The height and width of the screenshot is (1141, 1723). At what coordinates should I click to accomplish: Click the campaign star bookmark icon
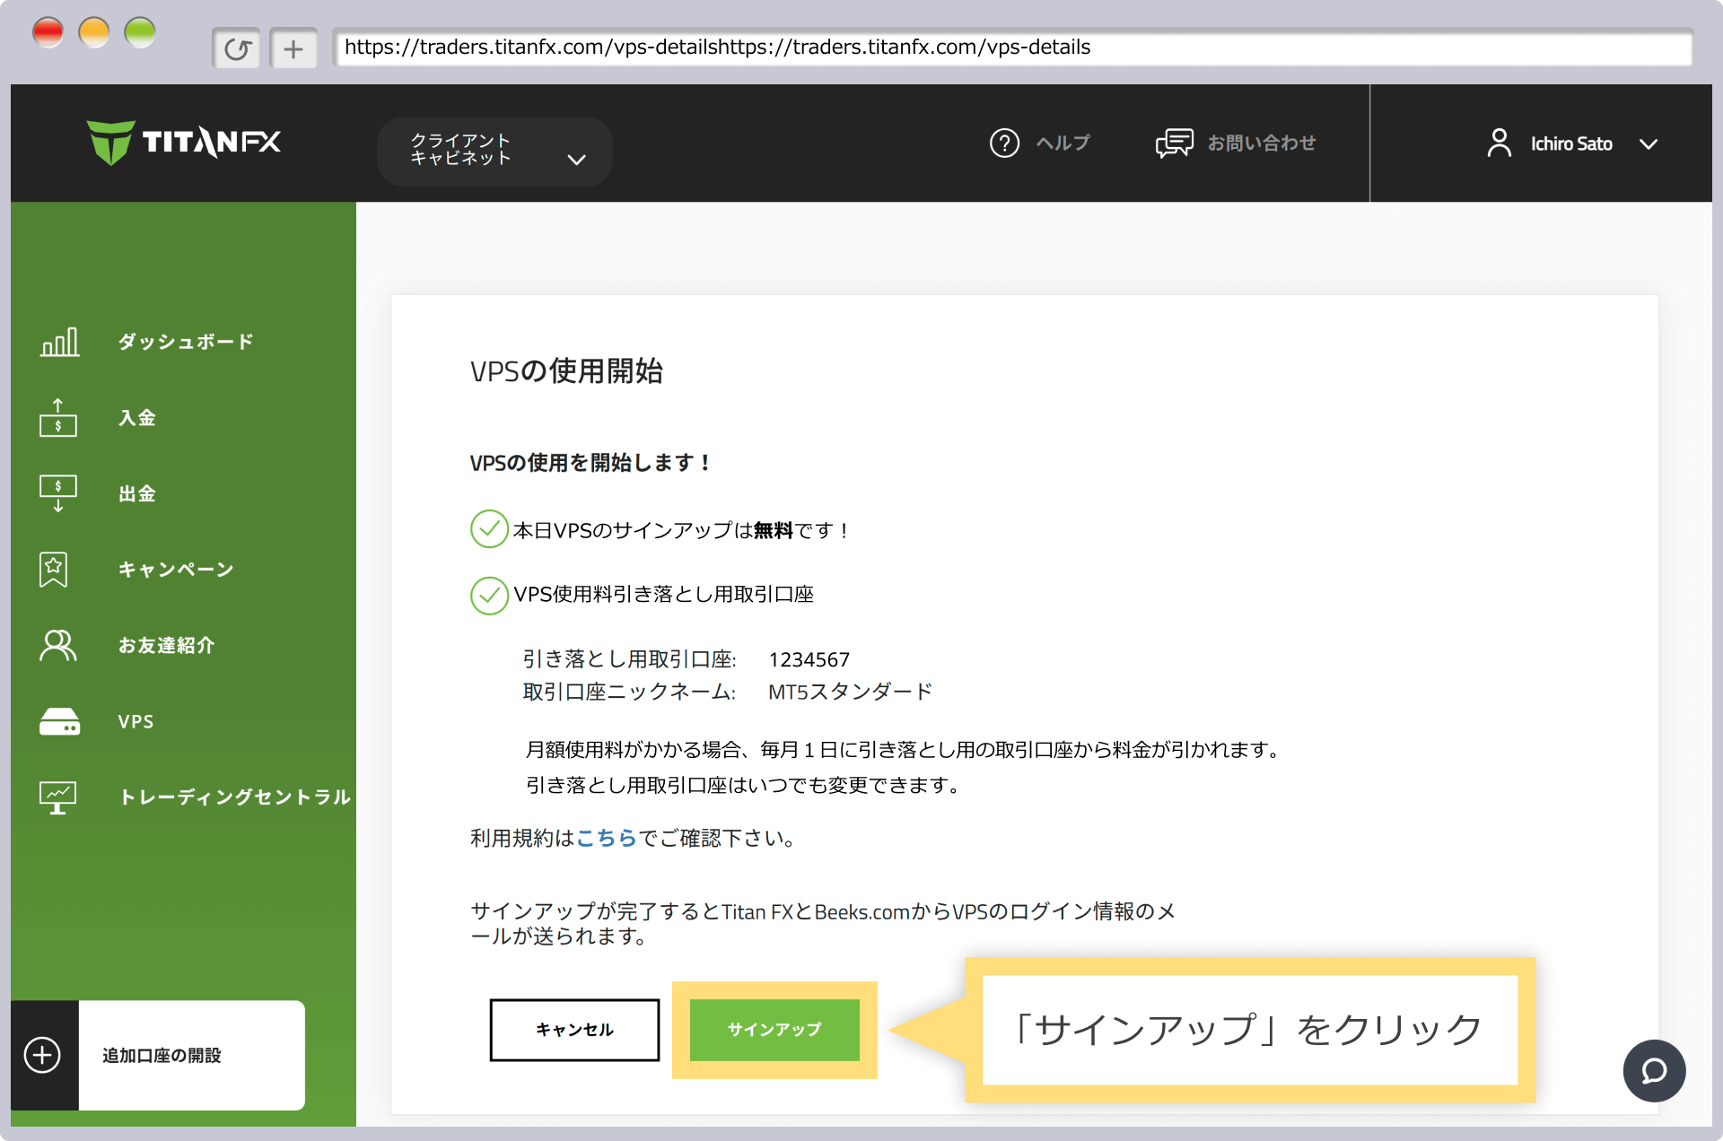click(x=54, y=570)
